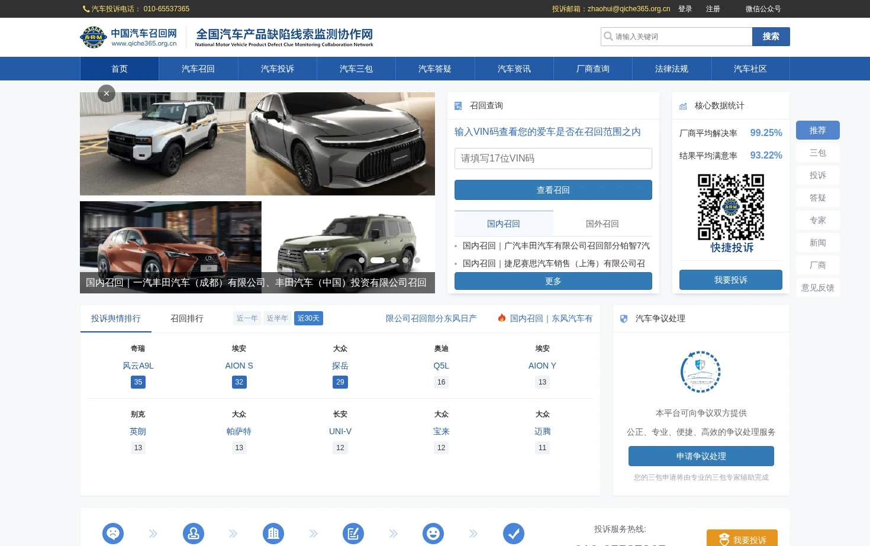Select 答疑 in the side floating menu
The height and width of the screenshot is (546, 870).
pyautogui.click(x=818, y=198)
